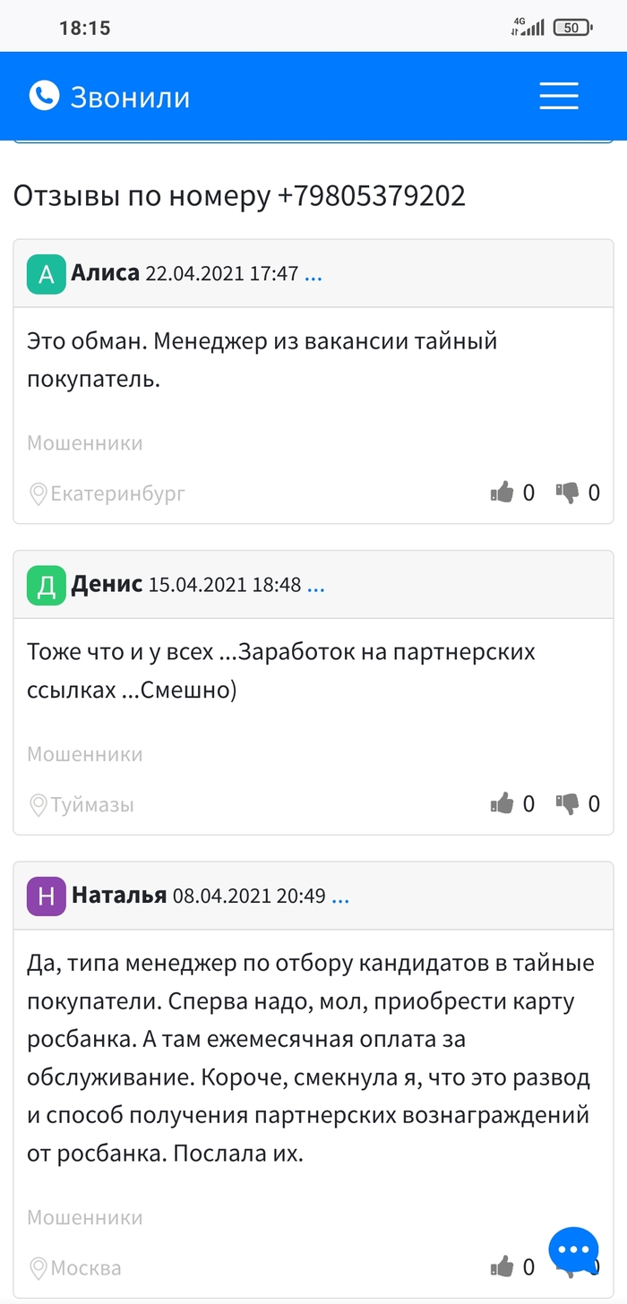
Task: Tap Денис's green avatar letter Д
Action: (x=47, y=586)
